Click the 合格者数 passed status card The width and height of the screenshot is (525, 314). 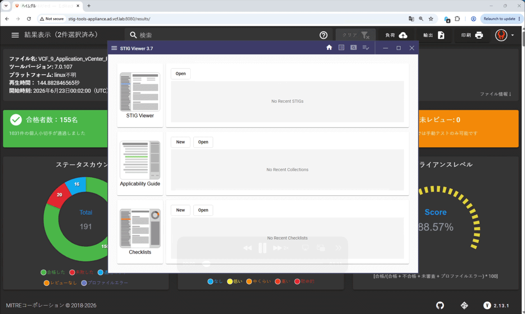click(55, 128)
